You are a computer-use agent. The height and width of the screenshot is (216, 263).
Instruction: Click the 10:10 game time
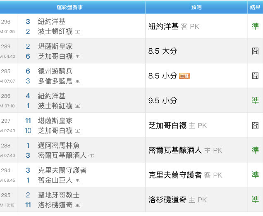point(10,205)
